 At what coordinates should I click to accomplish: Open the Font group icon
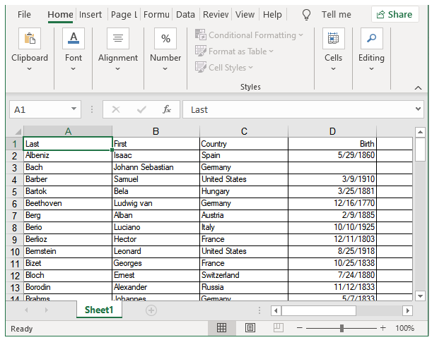(x=74, y=39)
